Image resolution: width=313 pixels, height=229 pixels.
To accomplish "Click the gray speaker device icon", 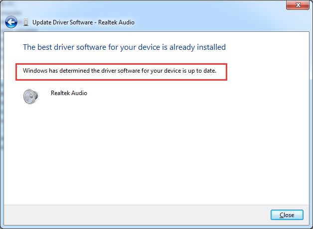I will (x=31, y=96).
